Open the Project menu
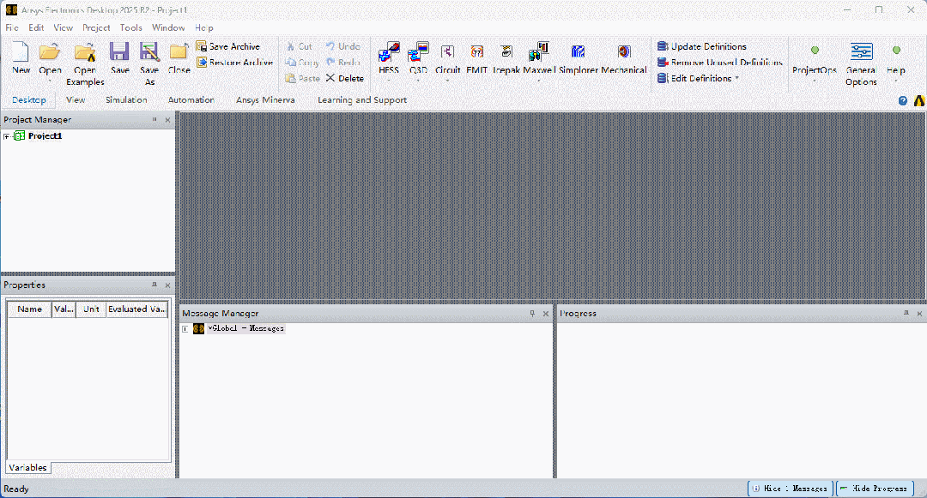 96,27
